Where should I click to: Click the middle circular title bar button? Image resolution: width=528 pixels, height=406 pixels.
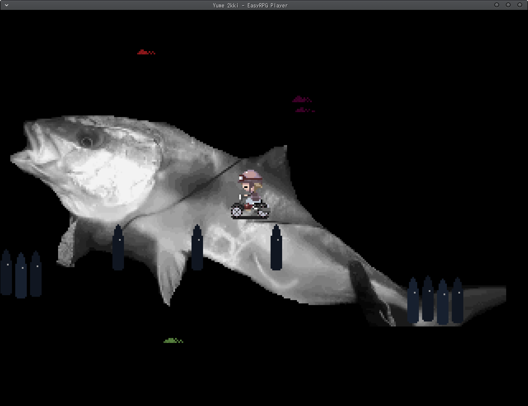point(508,5)
